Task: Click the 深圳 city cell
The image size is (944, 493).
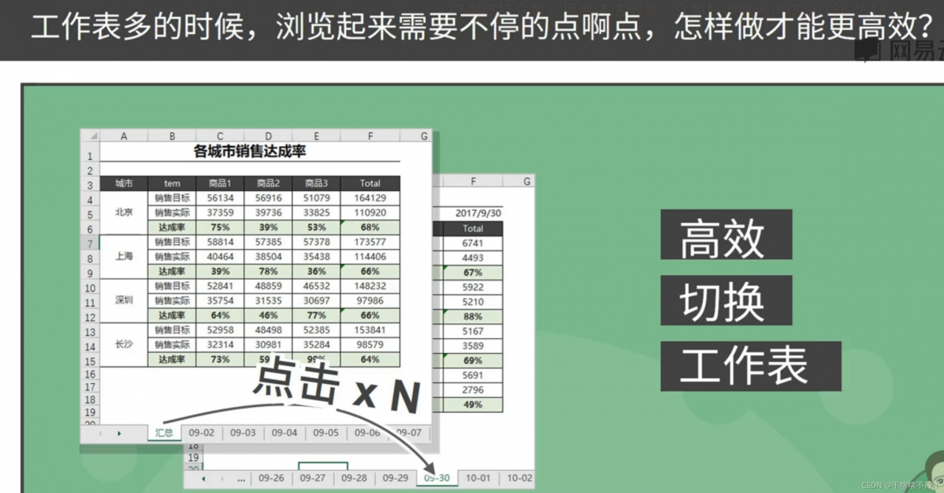Action: [124, 301]
